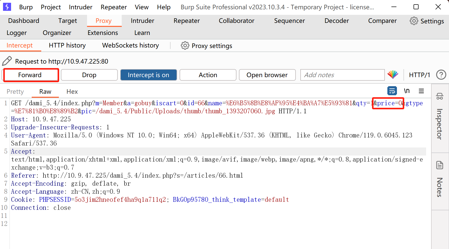Drop the intercepted request

coord(89,75)
